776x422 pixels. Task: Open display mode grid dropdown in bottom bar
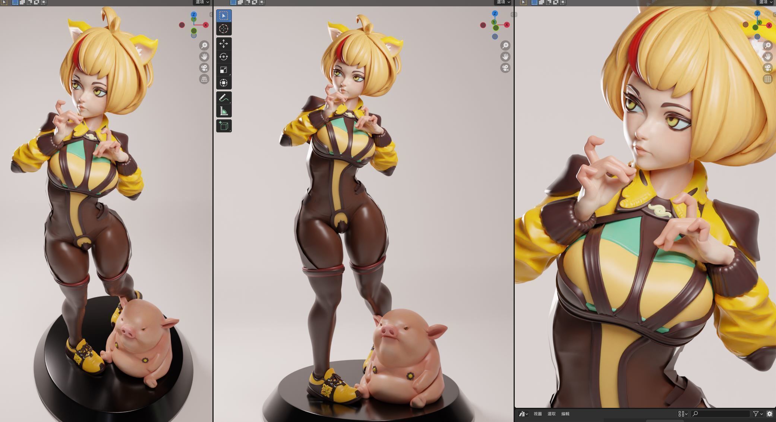(x=683, y=414)
